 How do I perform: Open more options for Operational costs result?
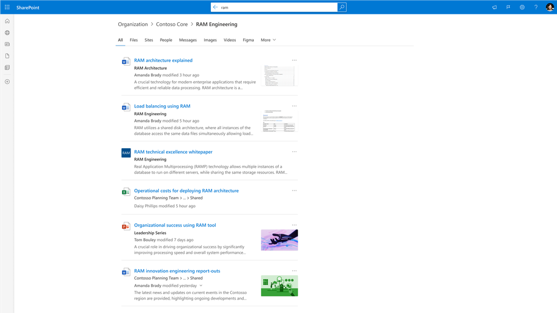(x=294, y=190)
